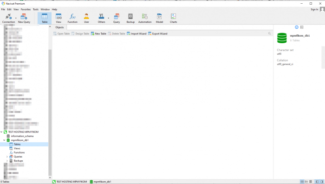The width and height of the screenshot is (325, 184).
Task: Click the utf8 character set value
Action: click(279, 54)
